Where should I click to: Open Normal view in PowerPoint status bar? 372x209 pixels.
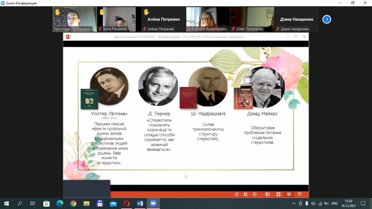268,194
